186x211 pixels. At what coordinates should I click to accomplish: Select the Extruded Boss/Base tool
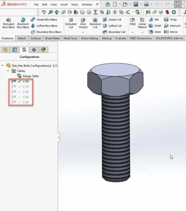pyautogui.click(x=8, y=23)
